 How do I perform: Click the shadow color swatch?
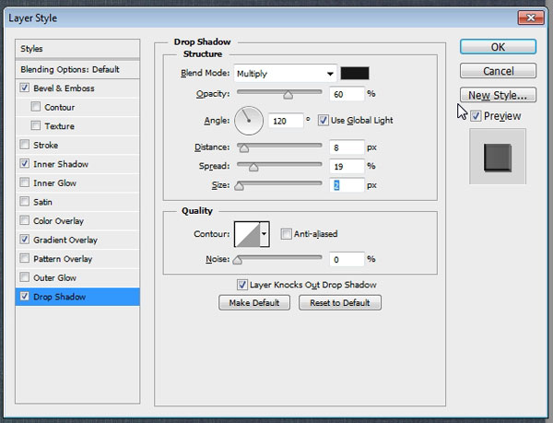tap(355, 73)
